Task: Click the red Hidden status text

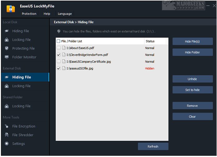Action: (x=150, y=68)
